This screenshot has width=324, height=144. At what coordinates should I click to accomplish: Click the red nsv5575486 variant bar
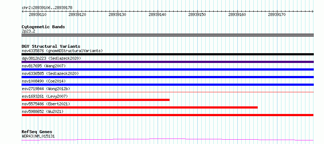tap(140, 107)
